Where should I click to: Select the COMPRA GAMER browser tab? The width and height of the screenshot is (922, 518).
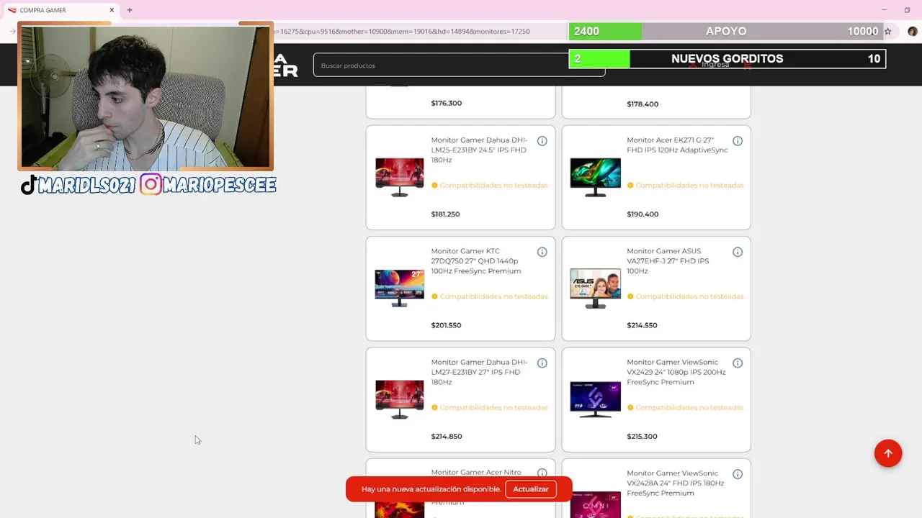[61, 10]
